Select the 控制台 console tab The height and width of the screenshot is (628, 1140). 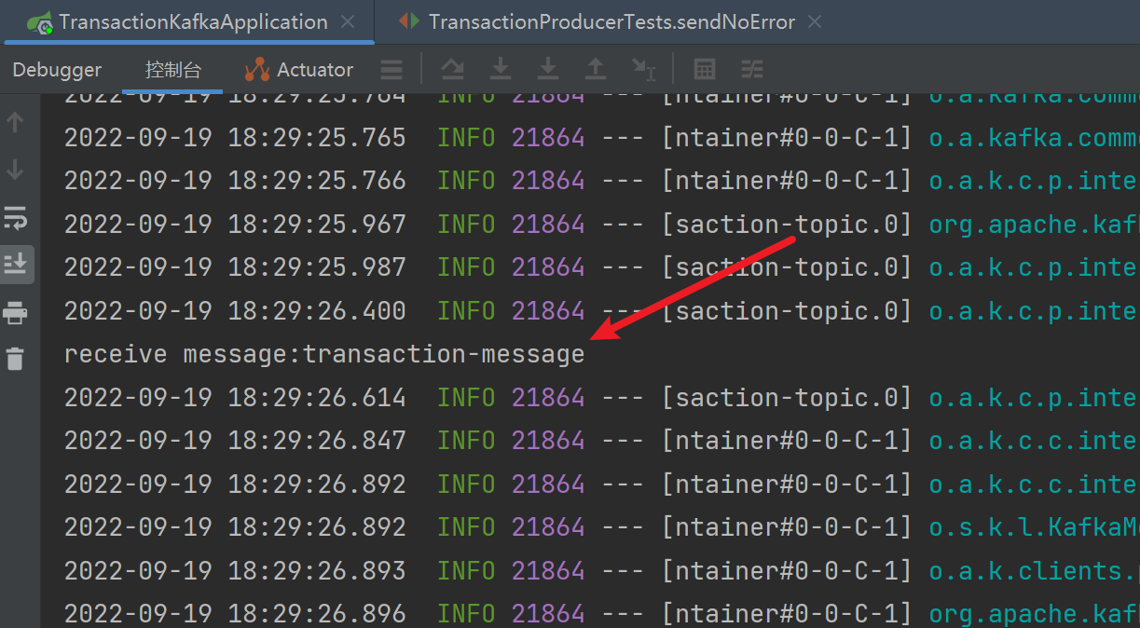[172, 70]
